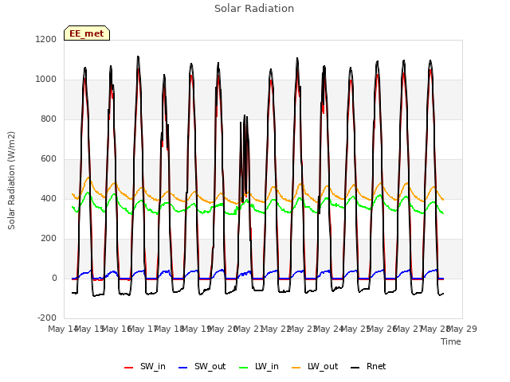Click the 400 y-axis tick label
The height and width of the screenshot is (382, 510).
pyautogui.click(x=49, y=198)
